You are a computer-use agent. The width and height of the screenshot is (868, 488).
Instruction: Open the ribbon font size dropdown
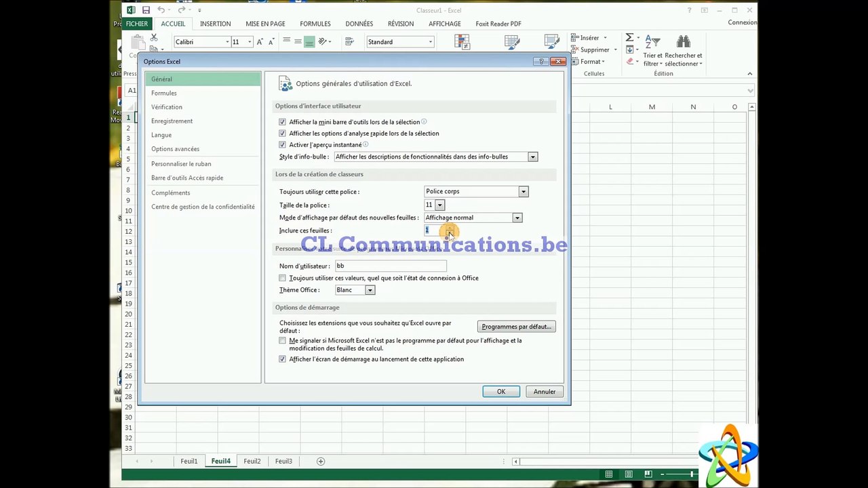[250, 42]
